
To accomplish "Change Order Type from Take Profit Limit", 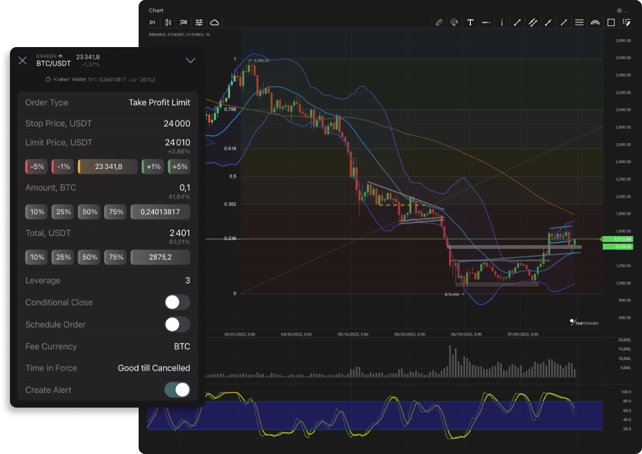I will click(x=159, y=103).
